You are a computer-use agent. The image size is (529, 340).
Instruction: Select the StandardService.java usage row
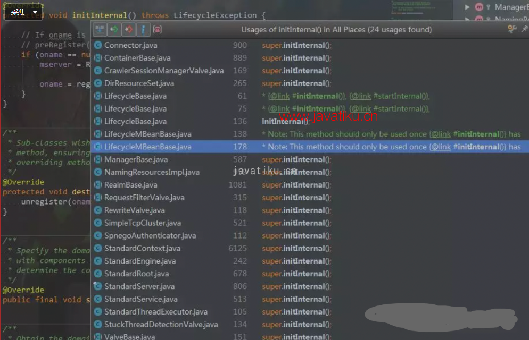coord(310,299)
